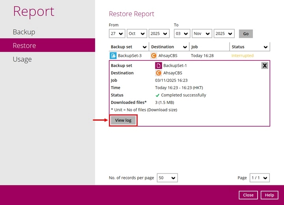Viewport: 284px width, 205px height.
Task: Click the Go button
Action: coord(246,34)
